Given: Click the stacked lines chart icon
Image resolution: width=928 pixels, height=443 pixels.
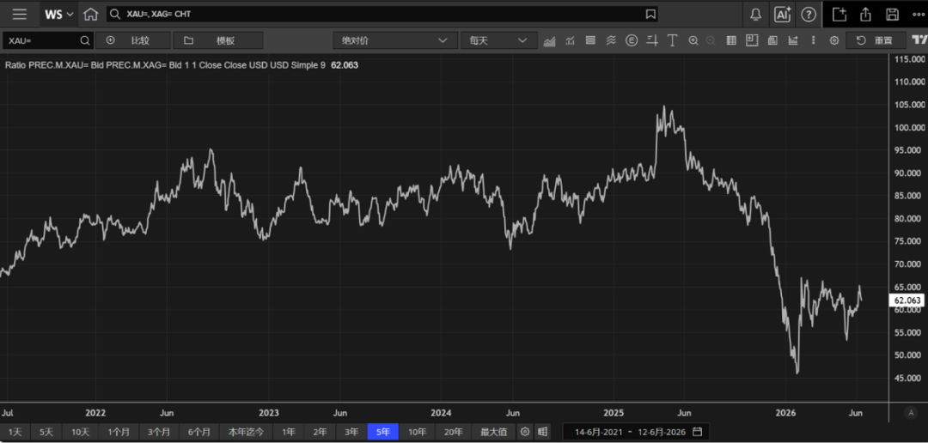Looking at the screenshot, I should [590, 41].
